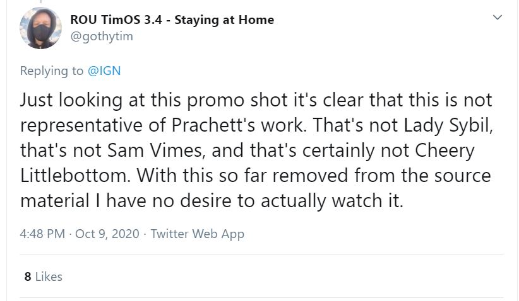Expand the tweet options chevron menu
The width and height of the screenshot is (519, 301).
point(497,17)
